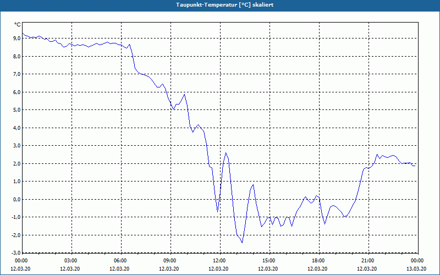Select the -1,0 y-axis label
Viewport: 440px width, 275px height.
(x=16, y=217)
